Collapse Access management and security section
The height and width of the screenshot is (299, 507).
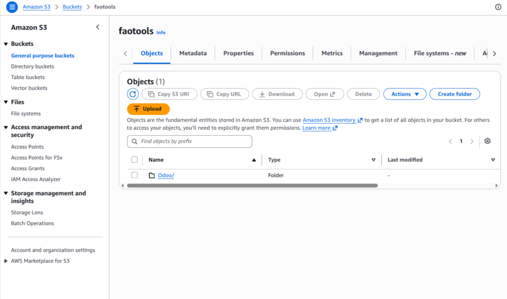coord(6,127)
